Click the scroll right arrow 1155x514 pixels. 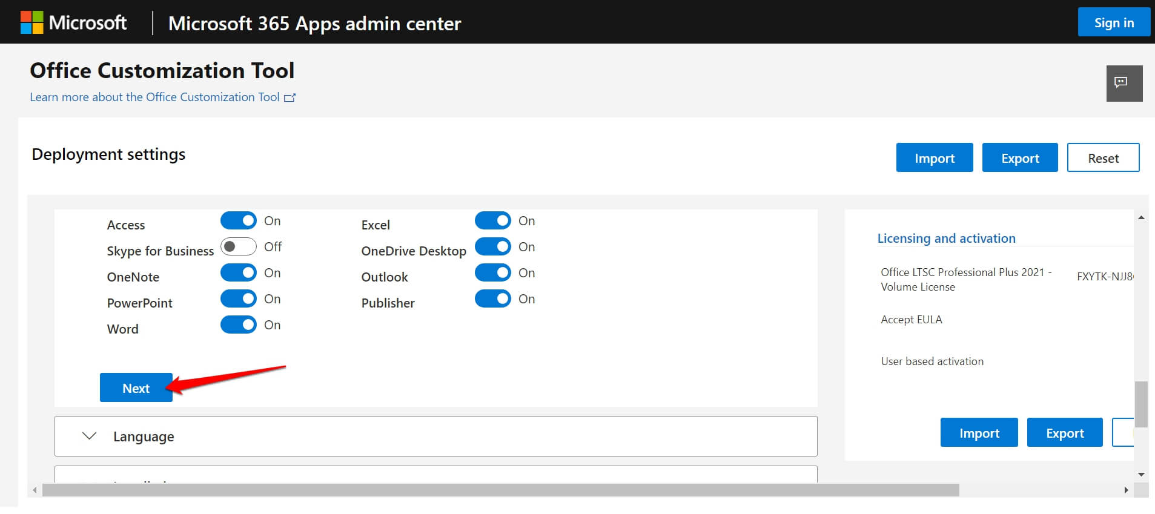point(1126,490)
